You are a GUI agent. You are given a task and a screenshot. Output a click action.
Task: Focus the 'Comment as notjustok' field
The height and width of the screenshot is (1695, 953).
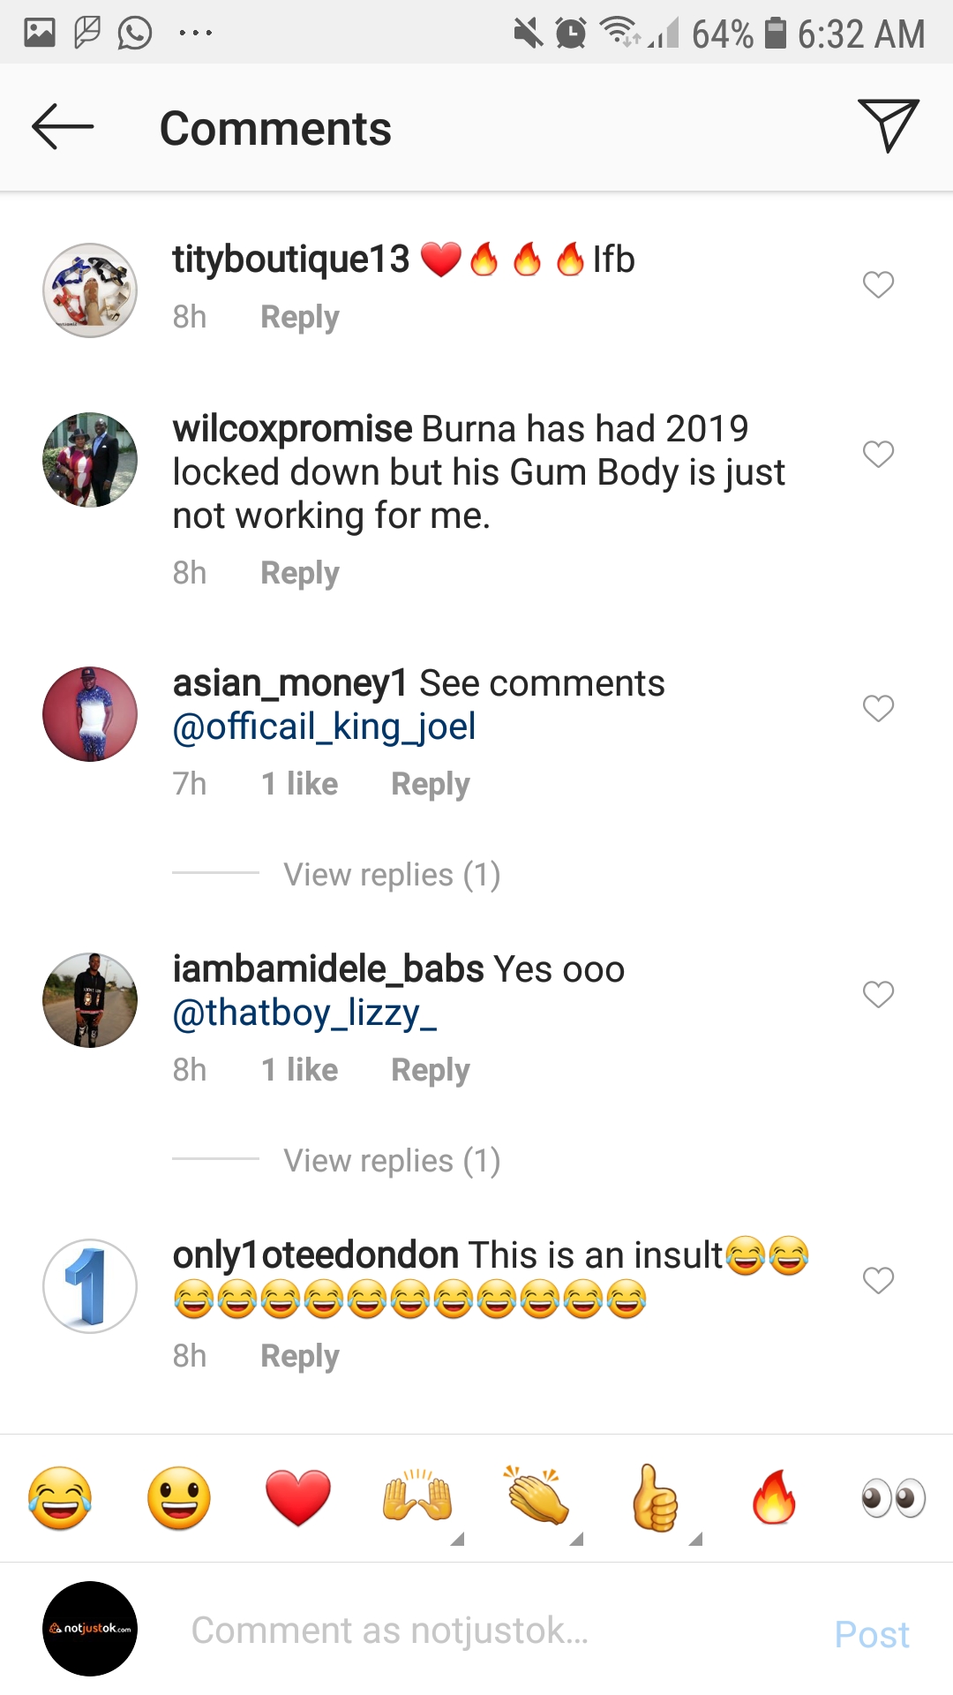494,1631
